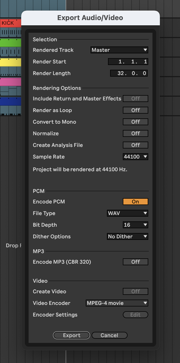Toggle Include Return and Master Effects
Viewport: 180px width, 363px height.
pyautogui.click(x=135, y=99)
